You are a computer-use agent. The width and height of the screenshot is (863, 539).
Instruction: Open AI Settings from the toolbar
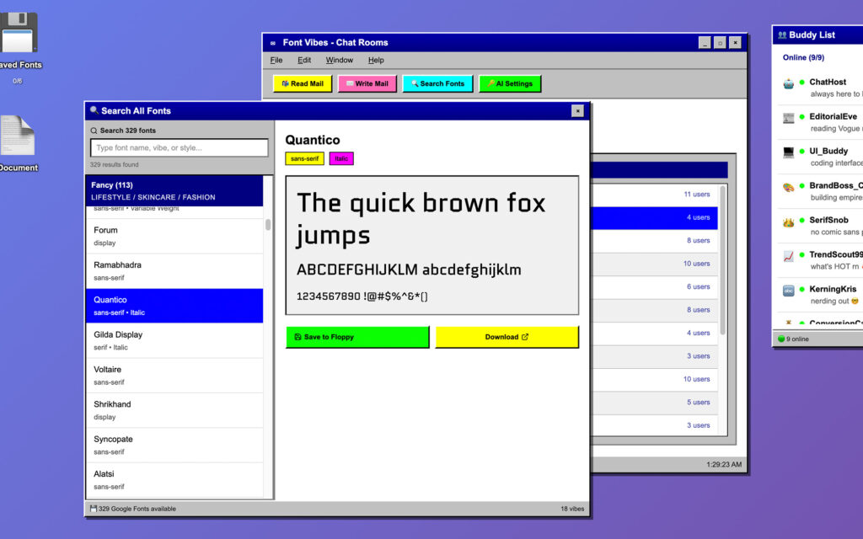click(510, 83)
